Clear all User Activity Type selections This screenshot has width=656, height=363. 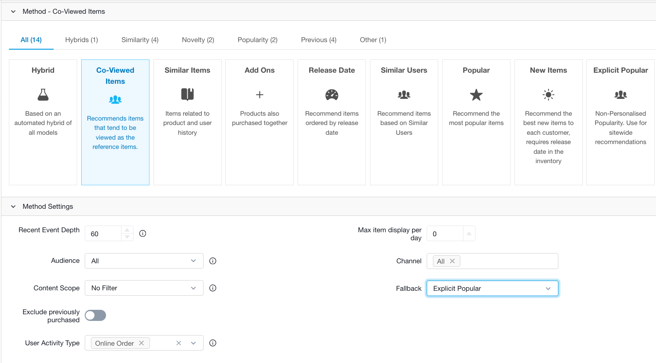[x=179, y=343]
